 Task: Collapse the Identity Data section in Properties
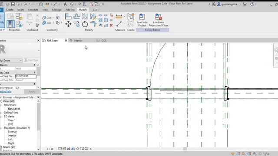pyautogui.click(x=35, y=72)
